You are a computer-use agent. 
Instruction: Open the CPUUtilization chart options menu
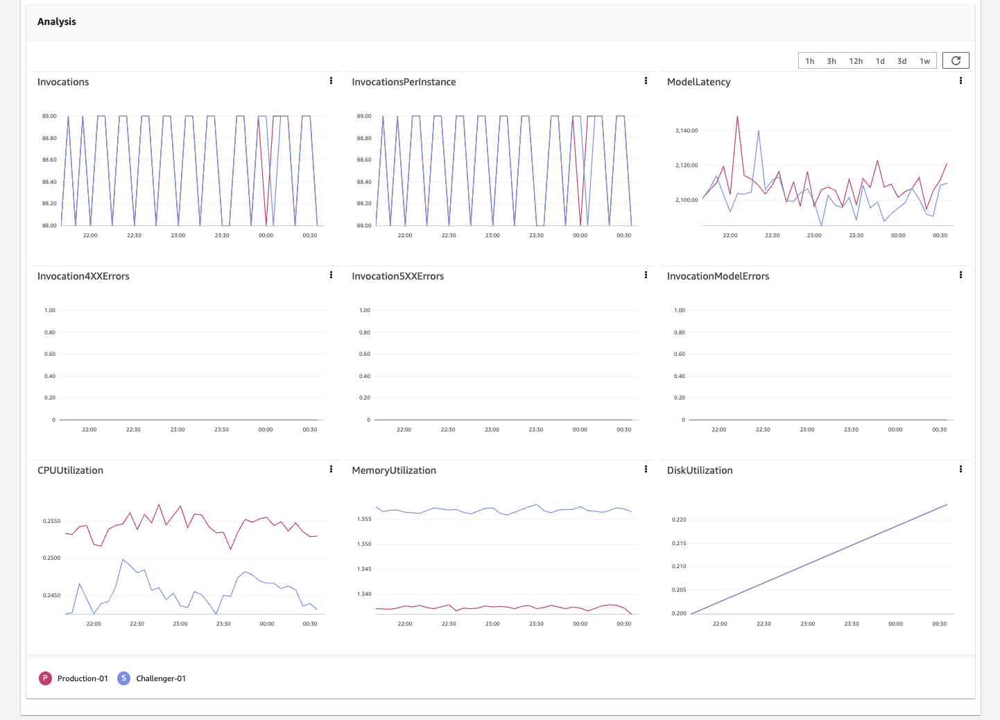[331, 469]
